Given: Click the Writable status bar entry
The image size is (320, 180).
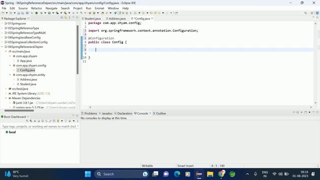Looking at the screenshot, I should [x=147, y=165].
